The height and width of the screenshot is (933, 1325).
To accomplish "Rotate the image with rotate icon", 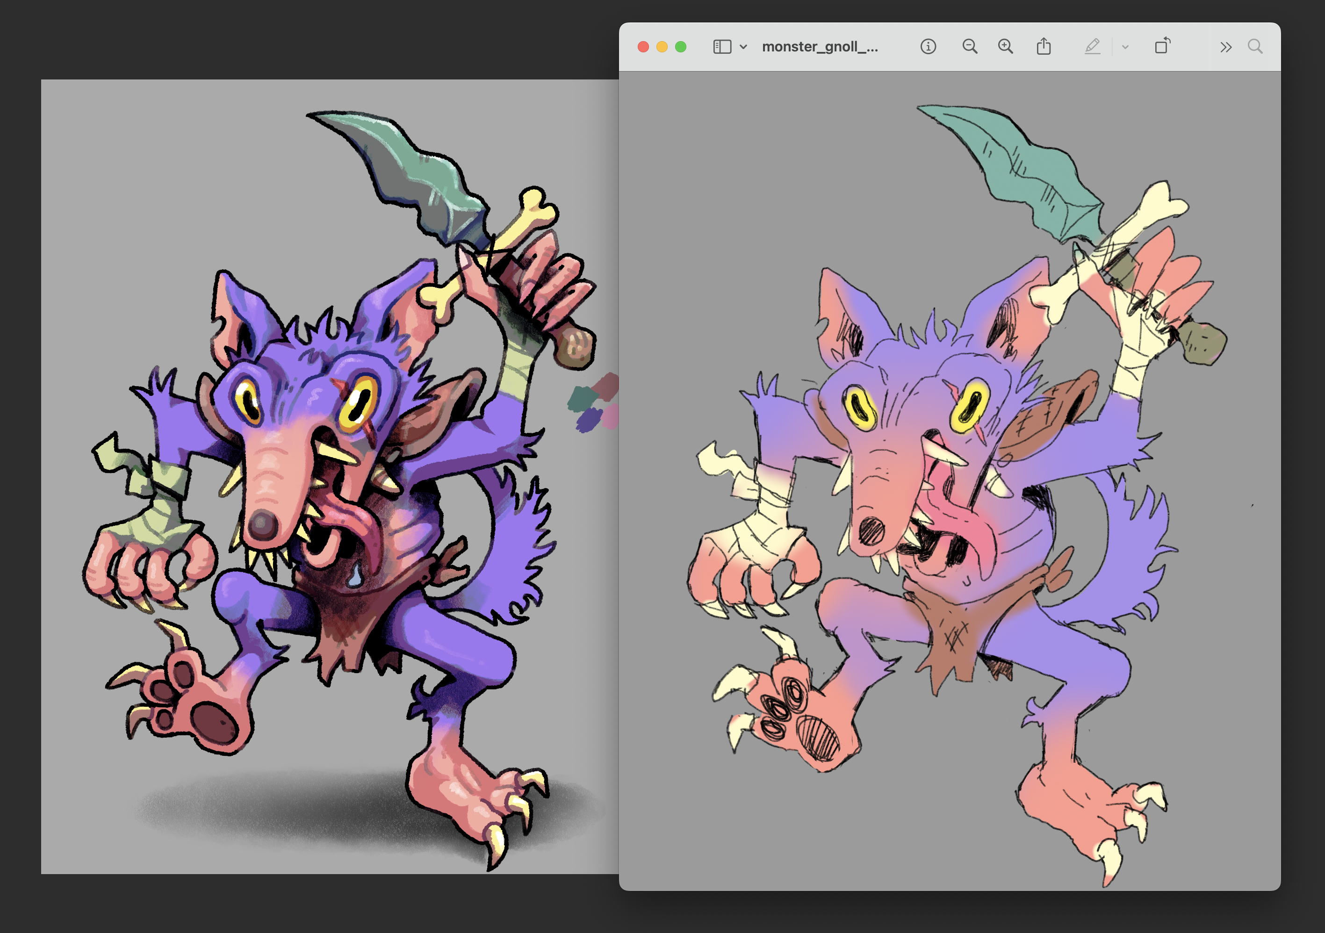I will click(x=1162, y=47).
